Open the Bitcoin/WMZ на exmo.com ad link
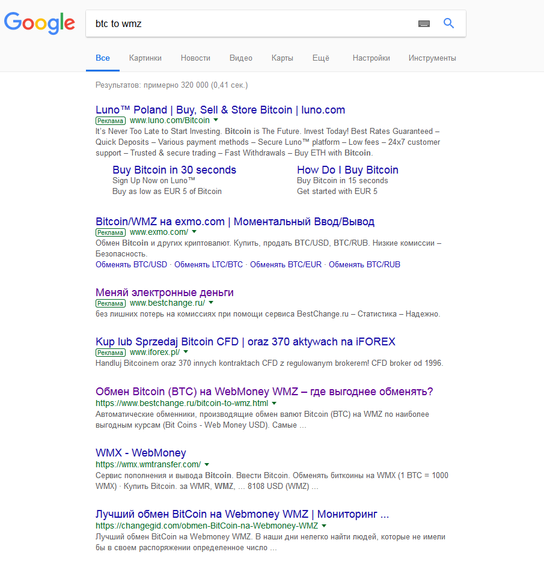Image resolution: width=544 pixels, height=564 pixels. coord(235,222)
